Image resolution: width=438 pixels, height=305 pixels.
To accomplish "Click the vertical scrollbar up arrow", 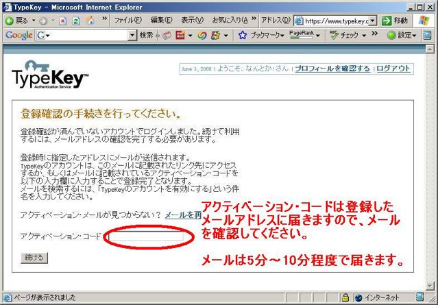I will tap(430, 49).
